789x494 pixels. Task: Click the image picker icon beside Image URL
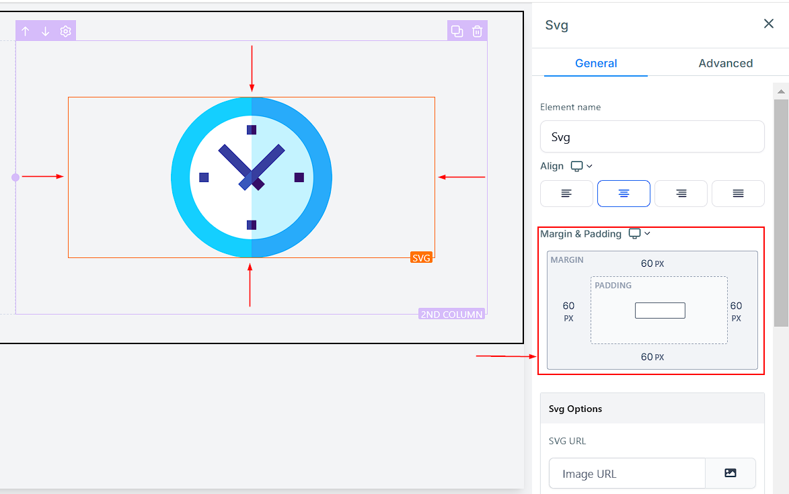730,473
